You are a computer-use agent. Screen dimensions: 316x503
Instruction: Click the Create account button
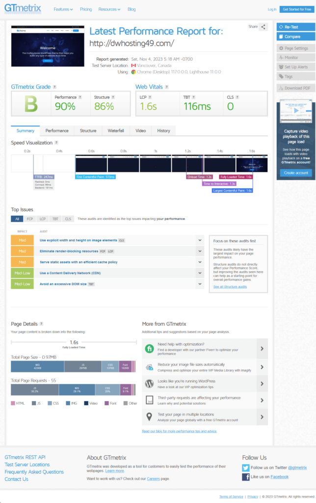pos(296,173)
